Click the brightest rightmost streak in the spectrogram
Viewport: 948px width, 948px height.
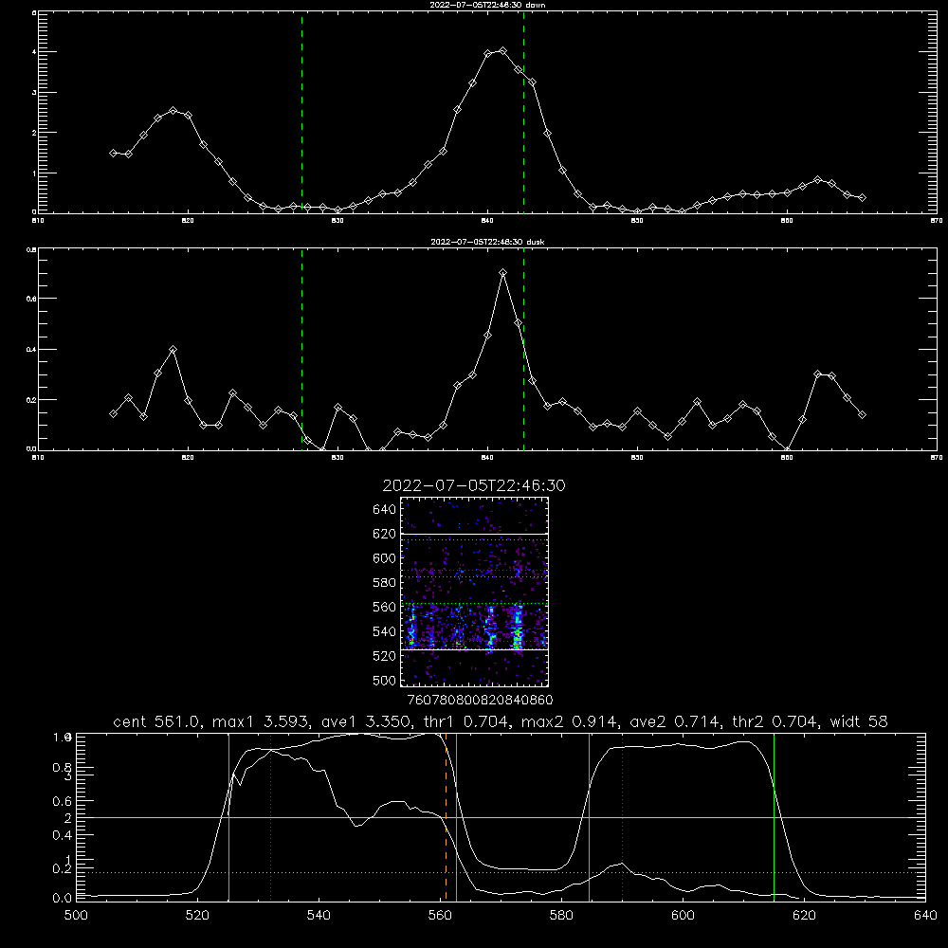(518, 627)
